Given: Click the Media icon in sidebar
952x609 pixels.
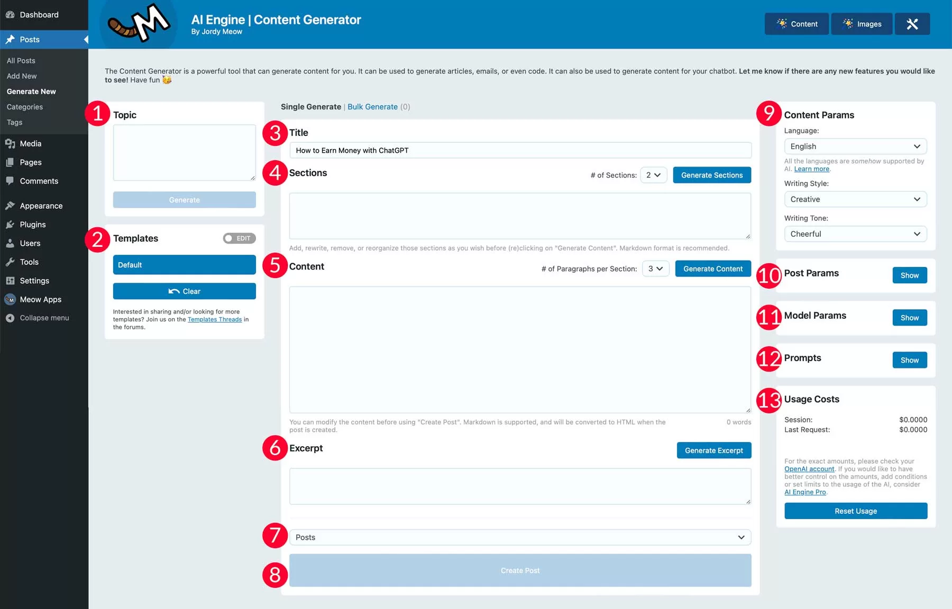Looking at the screenshot, I should click(10, 144).
